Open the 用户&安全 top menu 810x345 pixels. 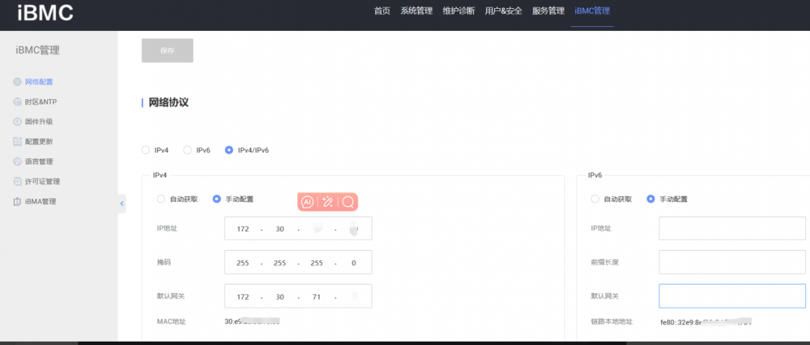pyautogui.click(x=503, y=11)
